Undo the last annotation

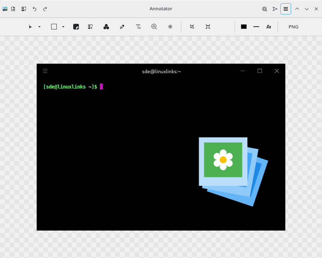34,9
